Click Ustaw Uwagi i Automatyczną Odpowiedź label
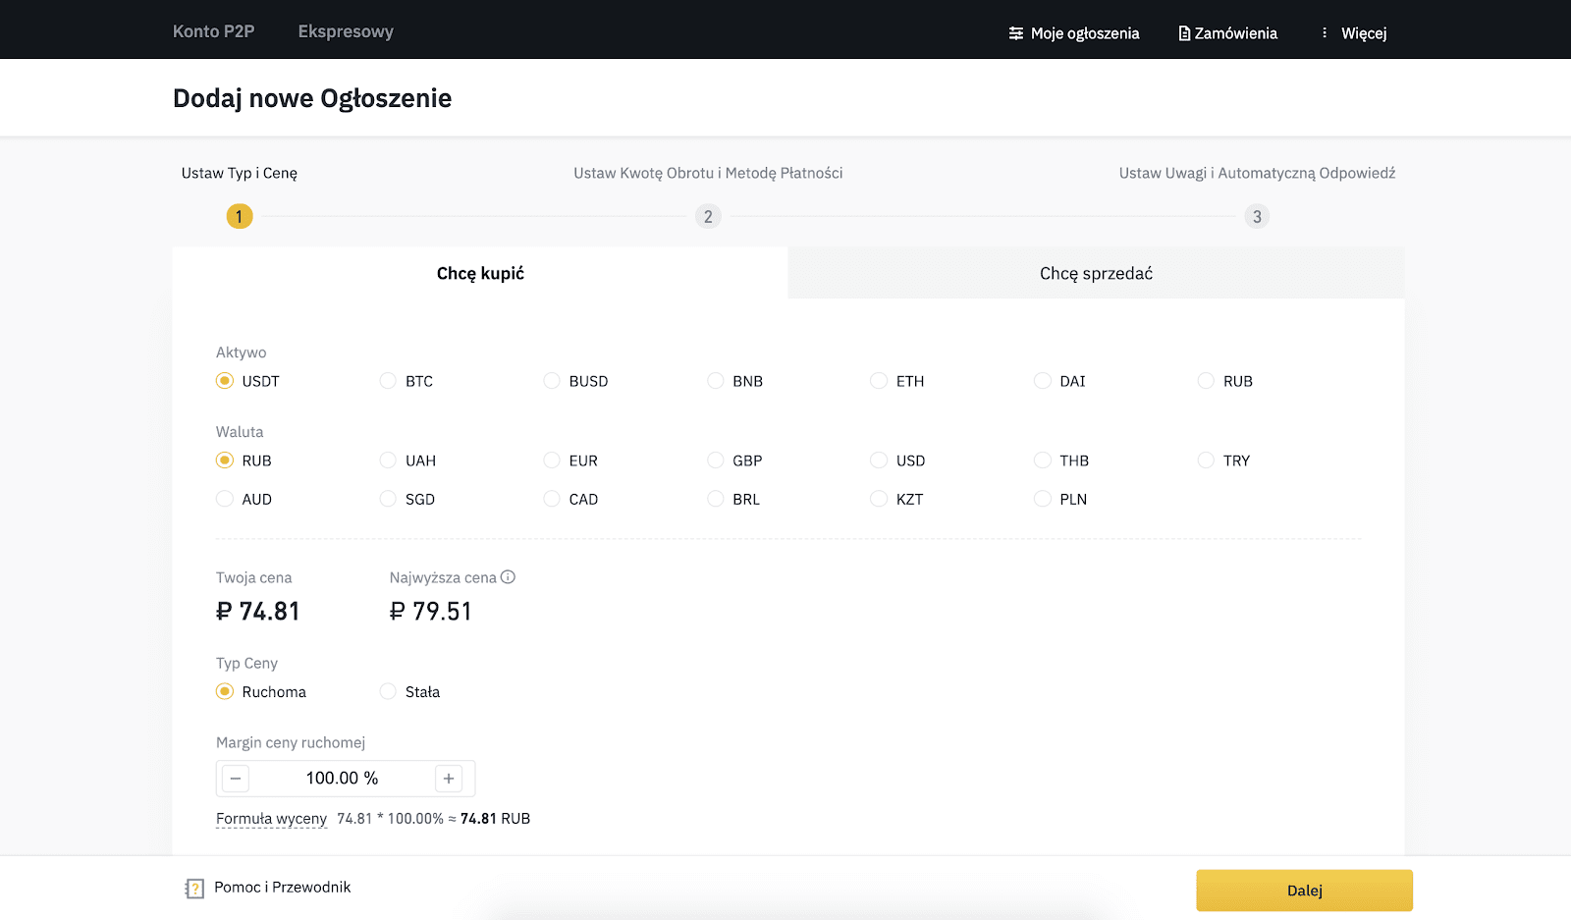The image size is (1571, 920). pos(1257,173)
